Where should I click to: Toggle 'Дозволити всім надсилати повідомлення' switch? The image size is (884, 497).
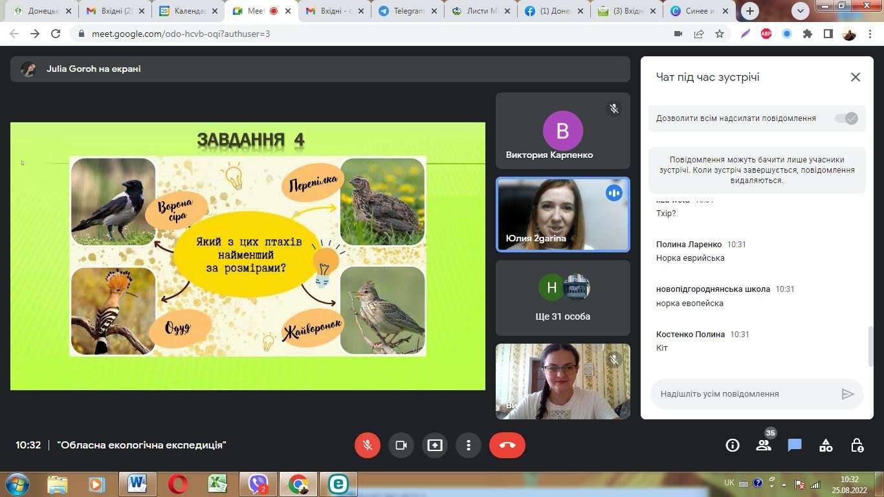click(846, 118)
